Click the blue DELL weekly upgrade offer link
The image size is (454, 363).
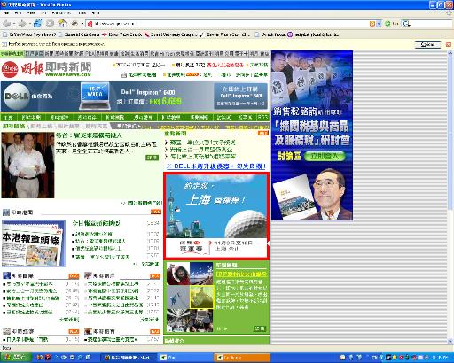point(216,166)
